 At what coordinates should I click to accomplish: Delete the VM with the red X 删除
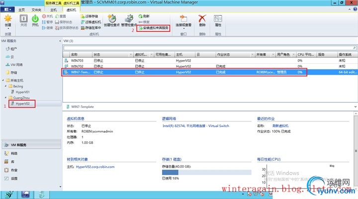pos(202,20)
